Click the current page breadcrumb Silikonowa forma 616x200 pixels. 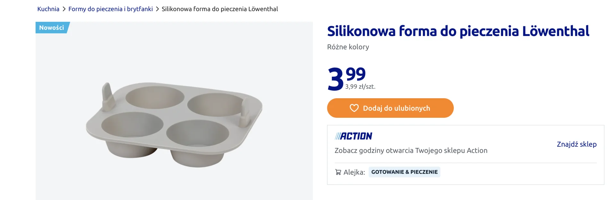[x=220, y=9]
